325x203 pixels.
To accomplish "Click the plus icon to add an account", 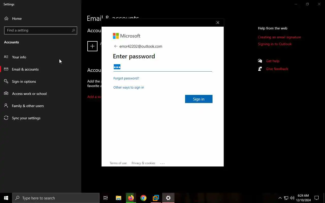I will [92, 46].
